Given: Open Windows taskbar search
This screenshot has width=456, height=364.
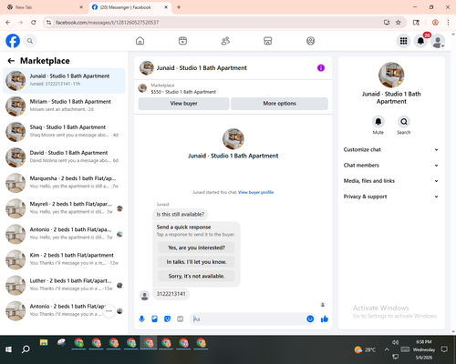Looking at the screenshot, I should (26, 349).
